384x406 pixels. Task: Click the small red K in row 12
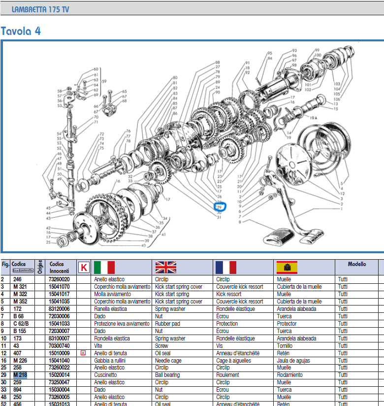pyautogui.click(x=83, y=353)
